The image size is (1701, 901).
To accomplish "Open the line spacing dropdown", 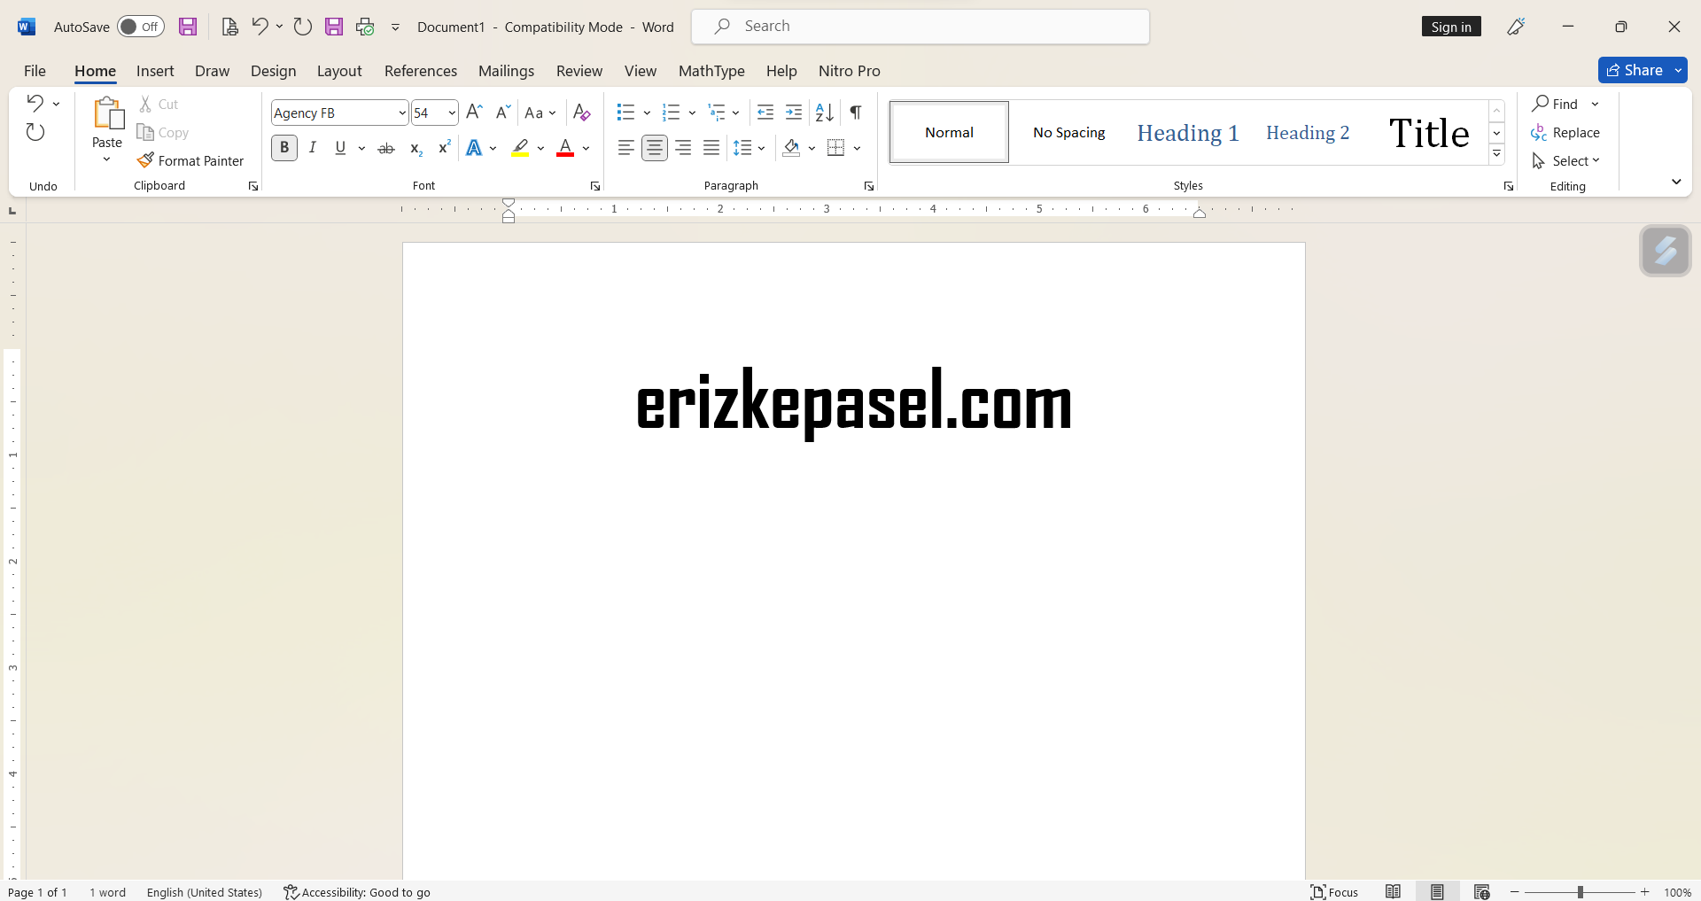I will coord(761,148).
